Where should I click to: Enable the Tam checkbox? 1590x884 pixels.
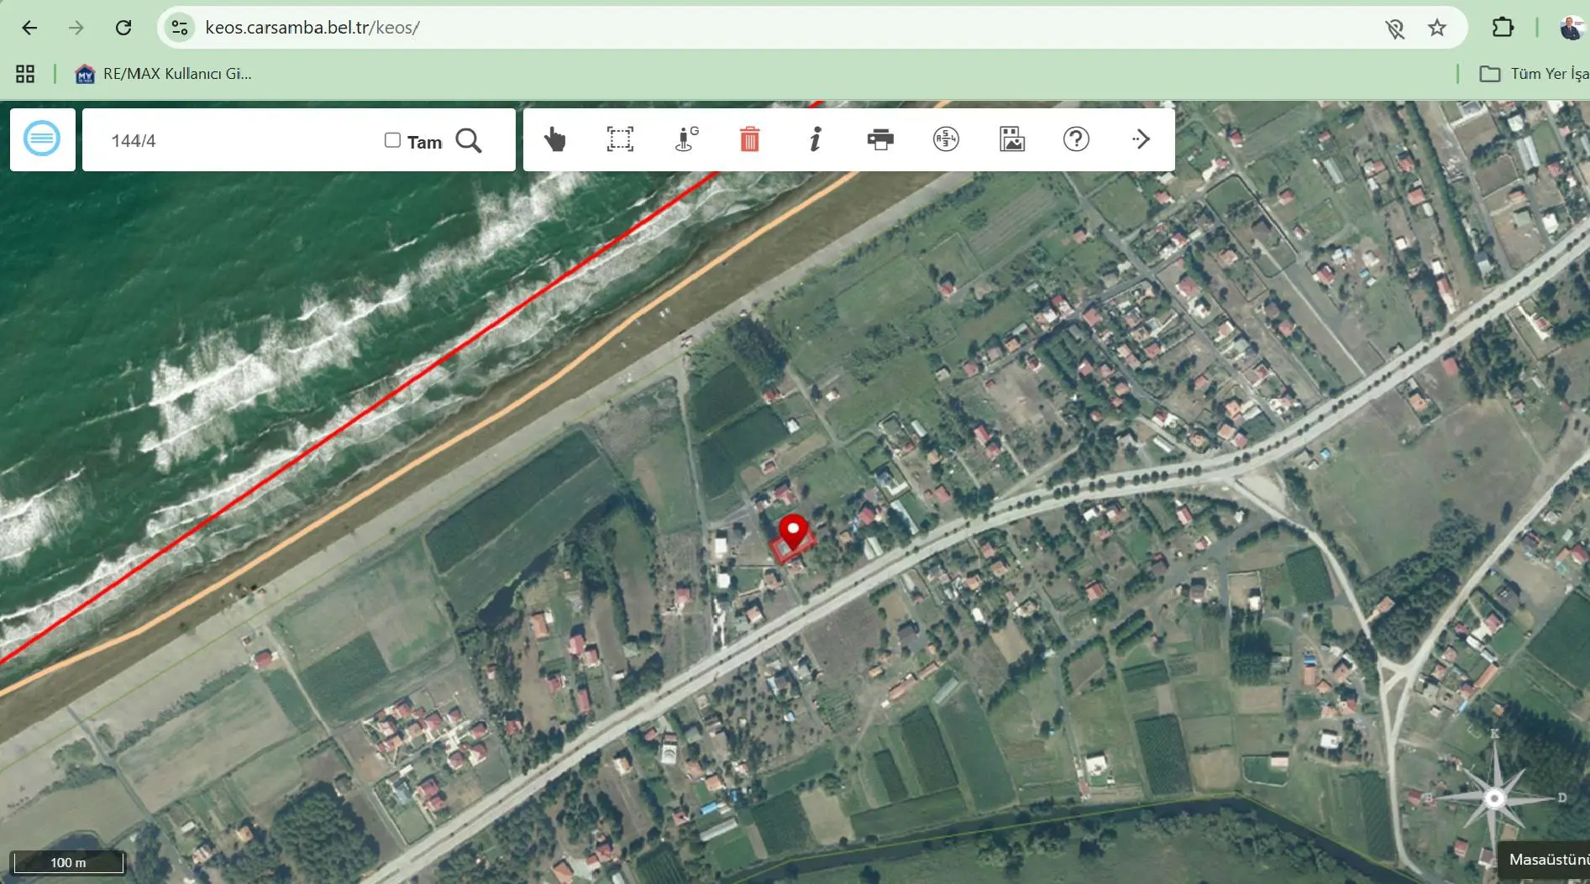coord(392,140)
